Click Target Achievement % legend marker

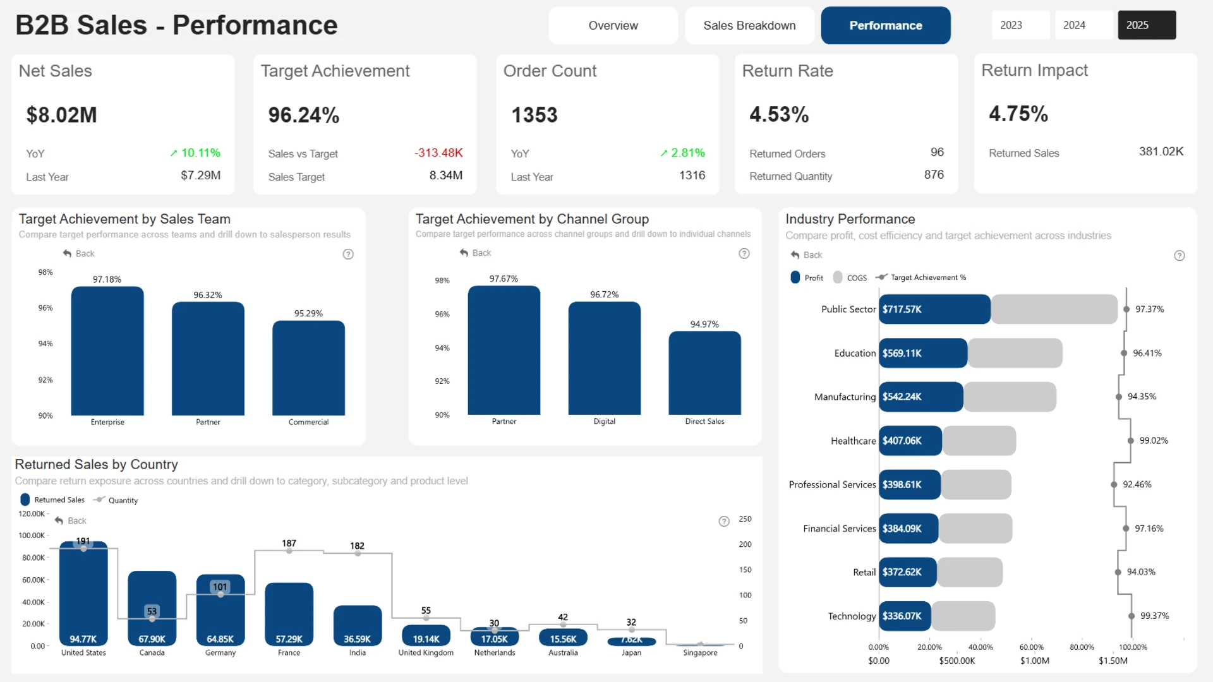881,277
